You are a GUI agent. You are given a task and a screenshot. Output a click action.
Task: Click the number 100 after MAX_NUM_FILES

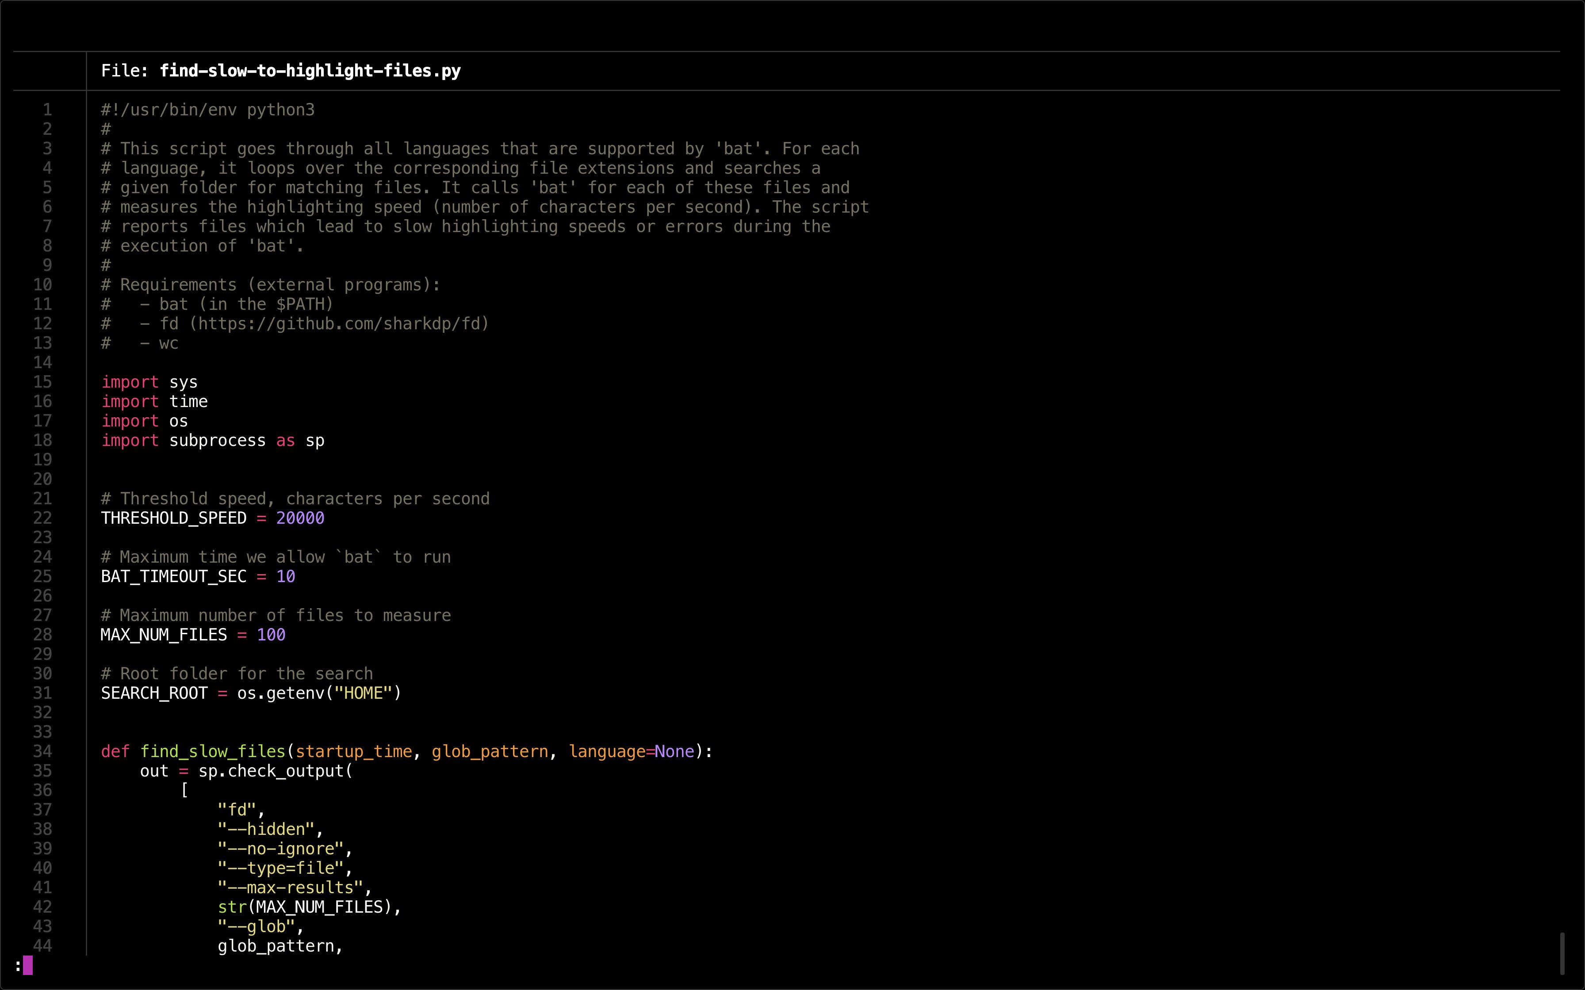pyautogui.click(x=271, y=635)
